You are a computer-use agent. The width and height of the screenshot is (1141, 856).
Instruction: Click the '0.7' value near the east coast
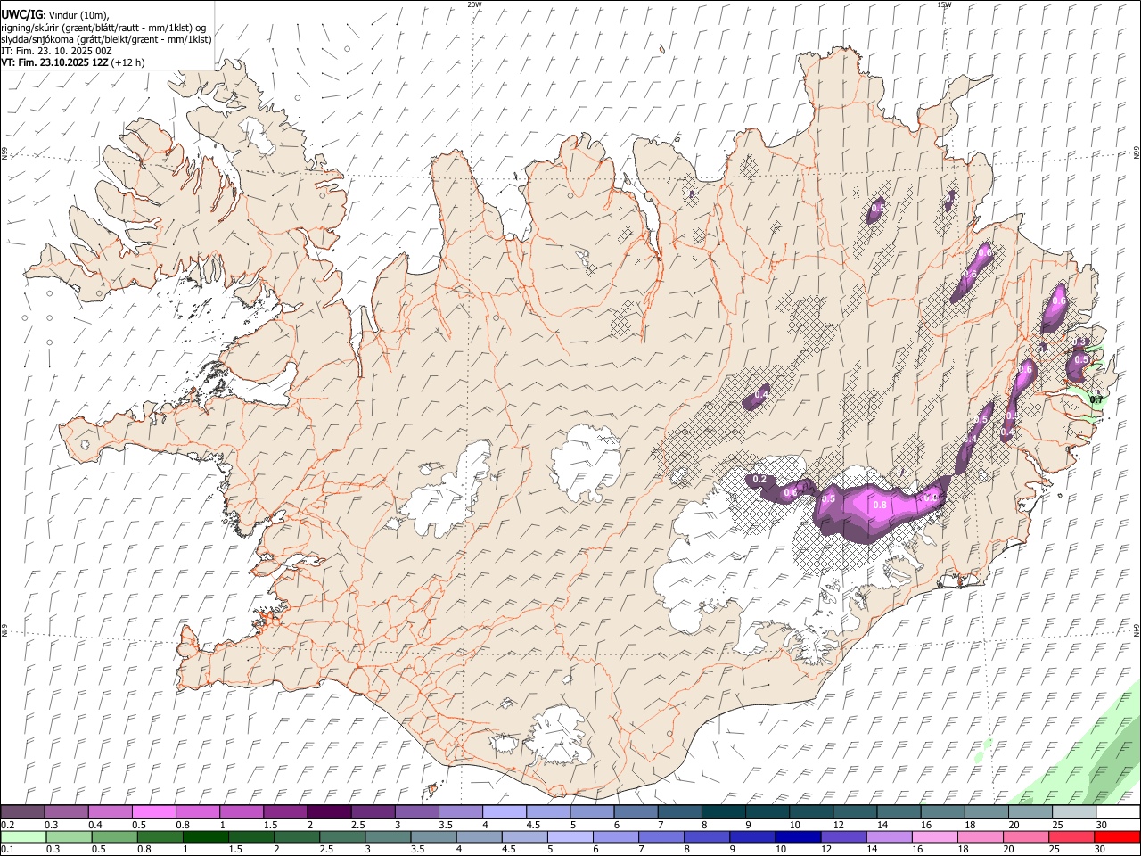point(1096,400)
